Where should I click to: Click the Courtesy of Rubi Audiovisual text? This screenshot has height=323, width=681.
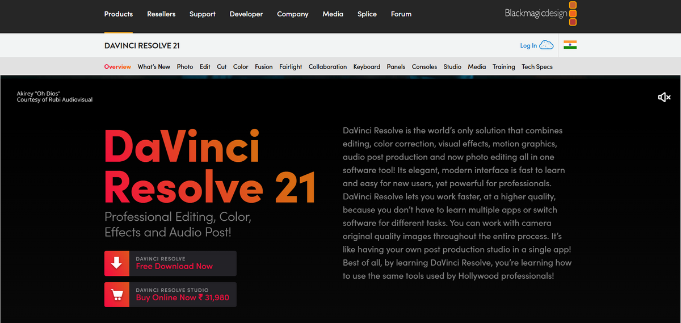click(54, 100)
